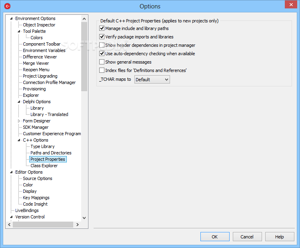Click the tree's scroll left arrow
Image resolution: width=300 pixels, height=248 pixels.
pyautogui.click(x=9, y=225)
